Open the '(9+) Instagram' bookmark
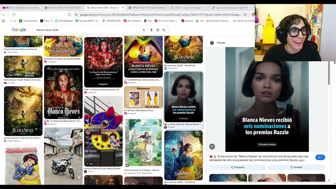This screenshot has height=189, width=336. pyautogui.click(x=132, y=21)
